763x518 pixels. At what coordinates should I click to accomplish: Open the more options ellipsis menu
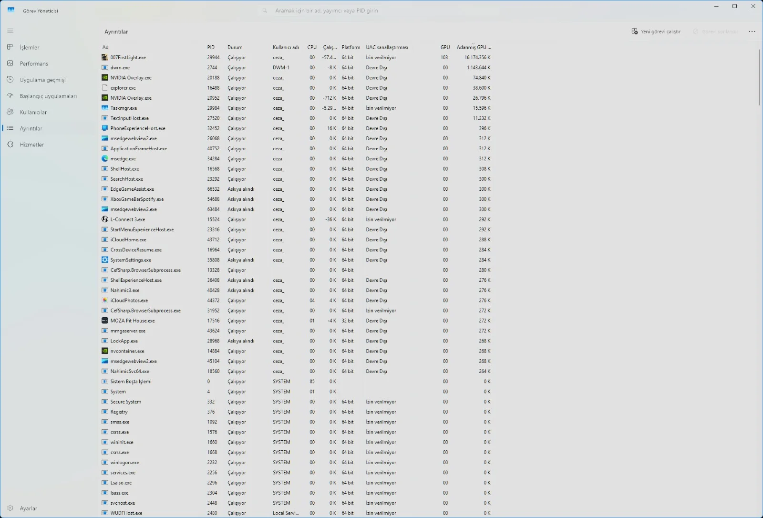(752, 31)
